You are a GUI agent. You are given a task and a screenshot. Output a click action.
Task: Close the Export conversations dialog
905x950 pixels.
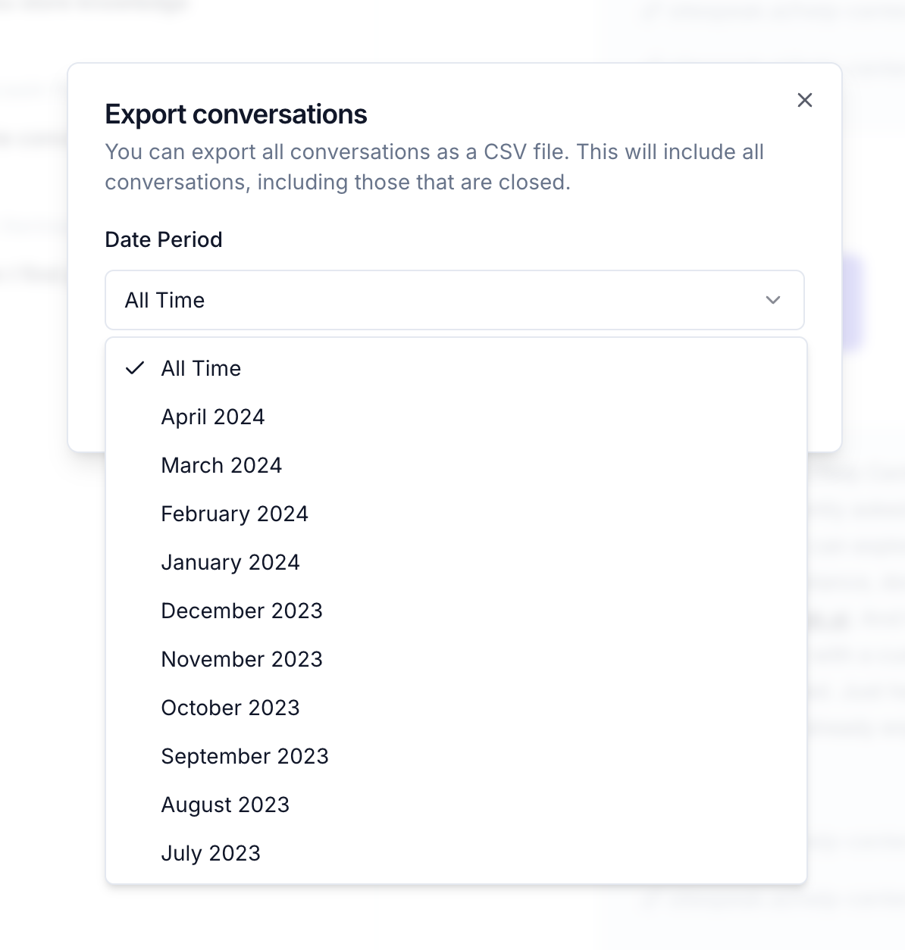805,100
